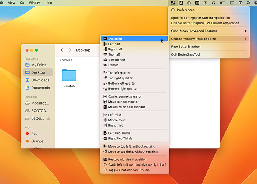Image resolution: width=257 pixels, height=184 pixels.
Task: Click the Top half snap icon
Action: tap(105, 54)
